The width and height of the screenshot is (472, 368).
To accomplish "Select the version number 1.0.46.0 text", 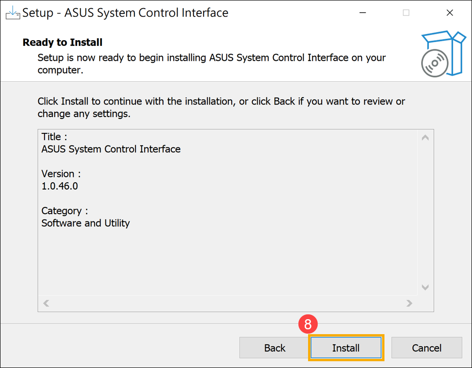I will [x=59, y=186].
